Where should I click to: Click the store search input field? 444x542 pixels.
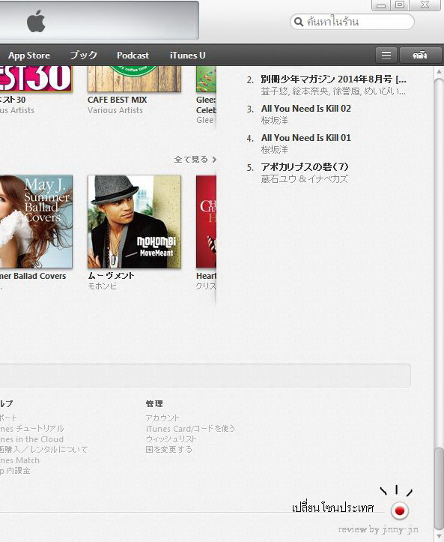(x=352, y=22)
